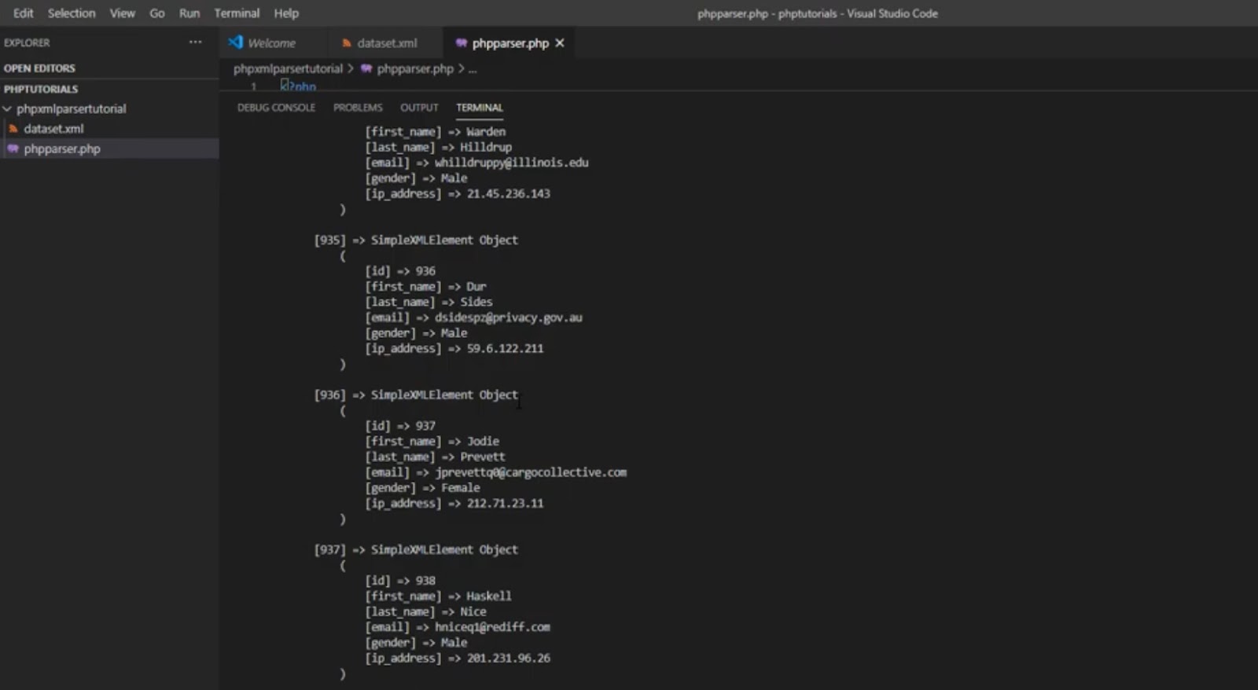This screenshot has width=1258, height=690.
Task: Switch to the Welcome tab
Action: point(271,43)
